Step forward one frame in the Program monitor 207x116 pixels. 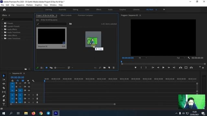click(x=169, y=67)
